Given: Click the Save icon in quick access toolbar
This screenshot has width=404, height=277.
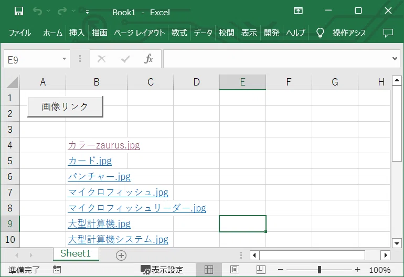Looking at the screenshot, I should (18, 12).
